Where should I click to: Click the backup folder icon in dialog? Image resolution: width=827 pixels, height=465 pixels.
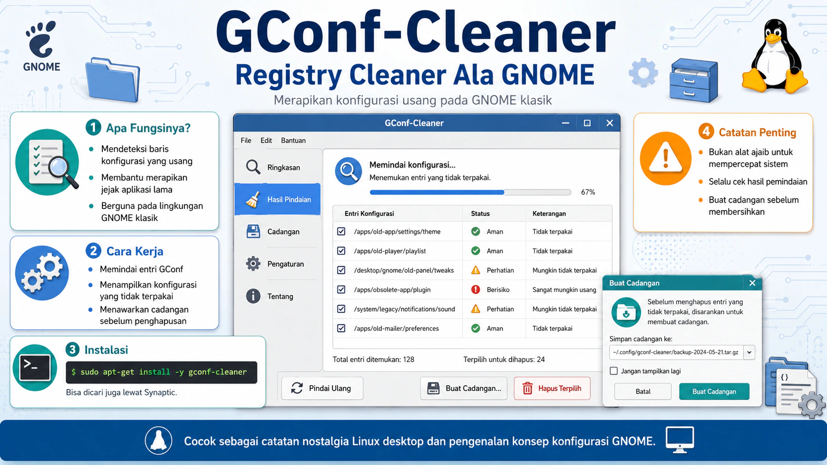coord(626,312)
